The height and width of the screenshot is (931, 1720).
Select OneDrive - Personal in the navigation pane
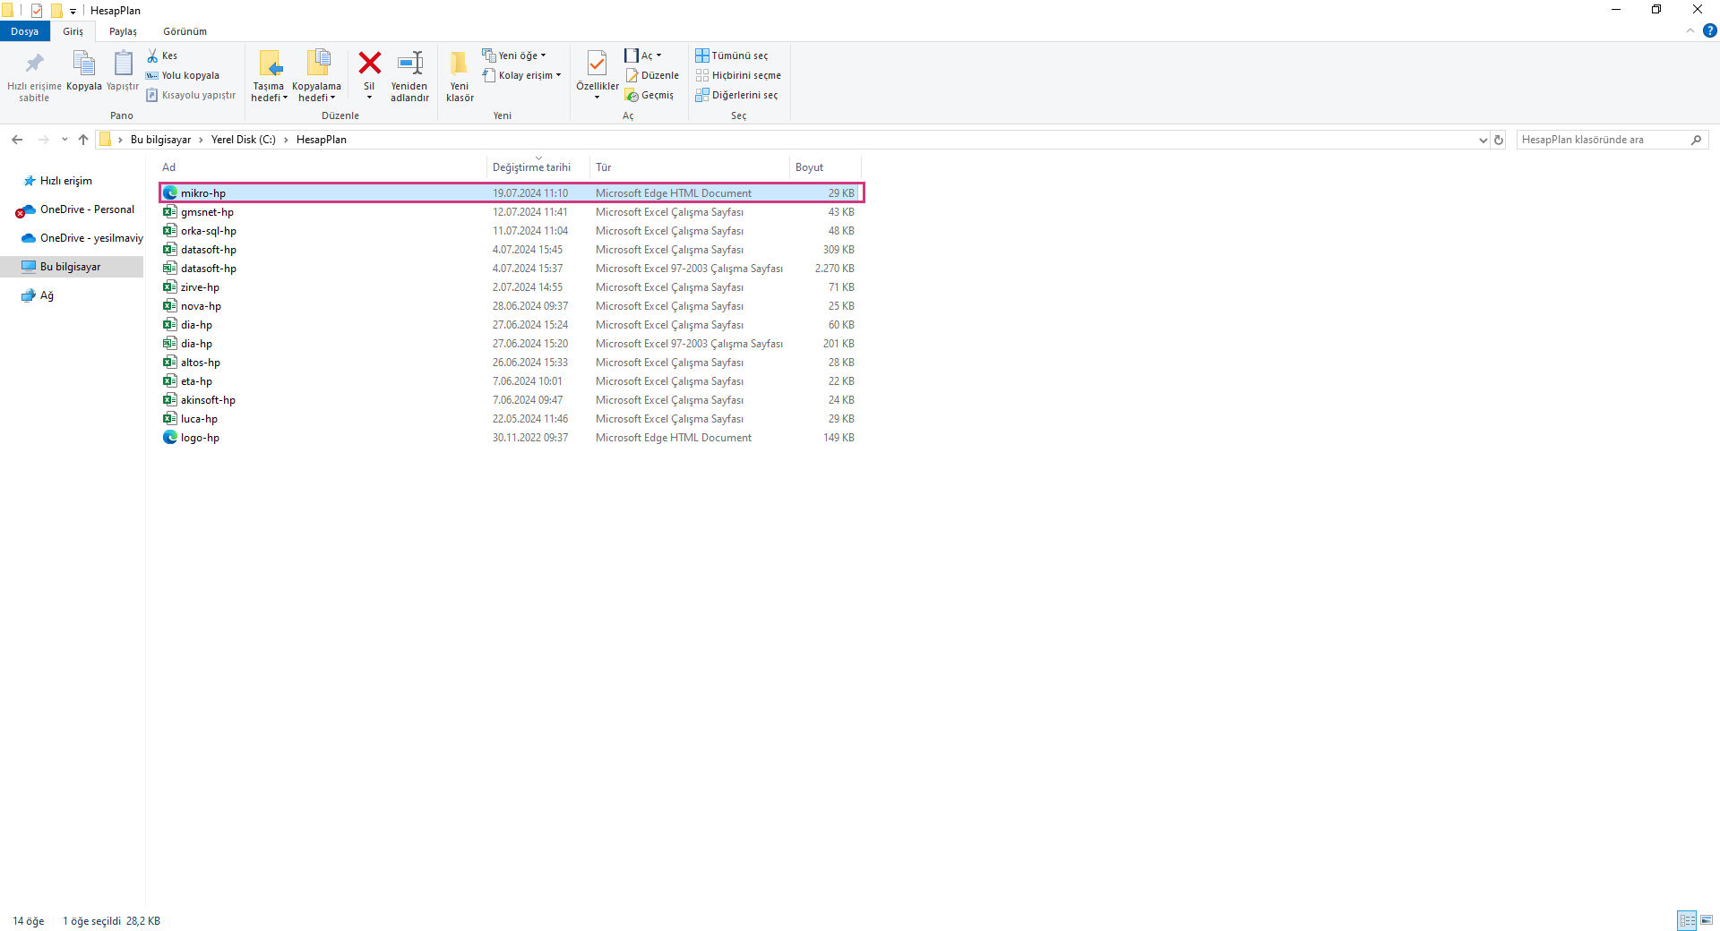pyautogui.click(x=87, y=209)
